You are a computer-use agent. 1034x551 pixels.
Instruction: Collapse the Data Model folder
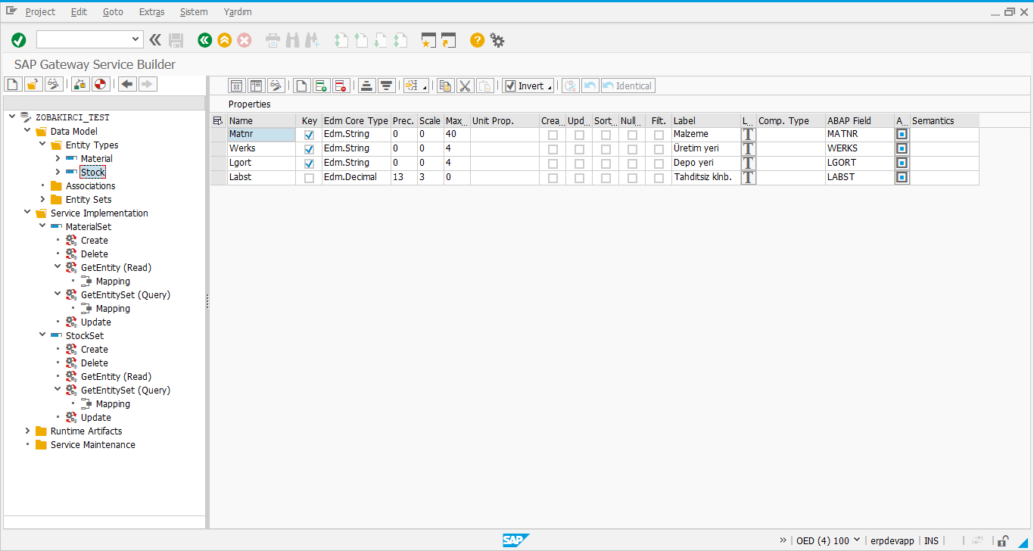[27, 131]
